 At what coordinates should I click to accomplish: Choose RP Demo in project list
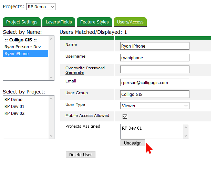(13, 99)
